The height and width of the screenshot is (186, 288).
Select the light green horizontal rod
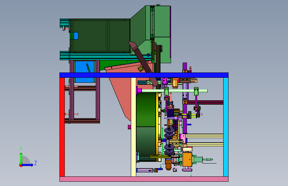pyautogui.click(x=174, y=91)
